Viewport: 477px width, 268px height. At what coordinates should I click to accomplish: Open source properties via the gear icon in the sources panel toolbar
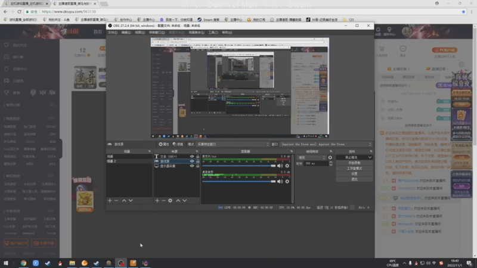point(170,201)
